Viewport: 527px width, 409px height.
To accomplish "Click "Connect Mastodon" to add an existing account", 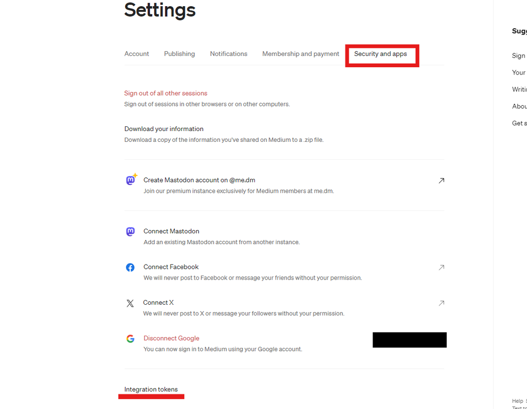I will tap(171, 231).
